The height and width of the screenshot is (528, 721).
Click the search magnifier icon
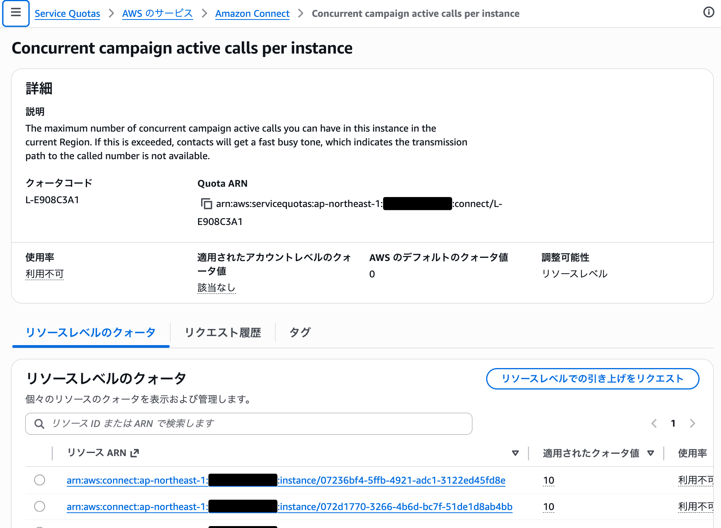pos(39,424)
